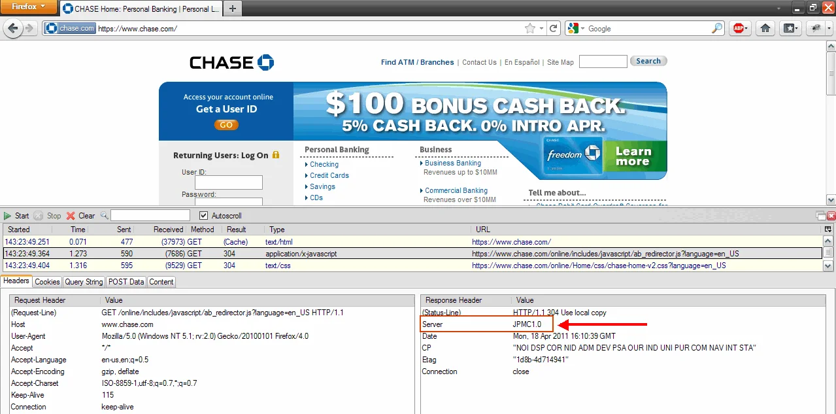Open the Firefox application menu

[29, 7]
